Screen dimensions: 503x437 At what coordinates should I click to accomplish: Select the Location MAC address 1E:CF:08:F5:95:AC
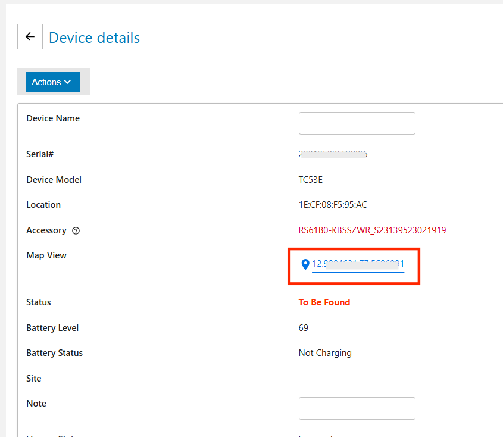(x=332, y=205)
